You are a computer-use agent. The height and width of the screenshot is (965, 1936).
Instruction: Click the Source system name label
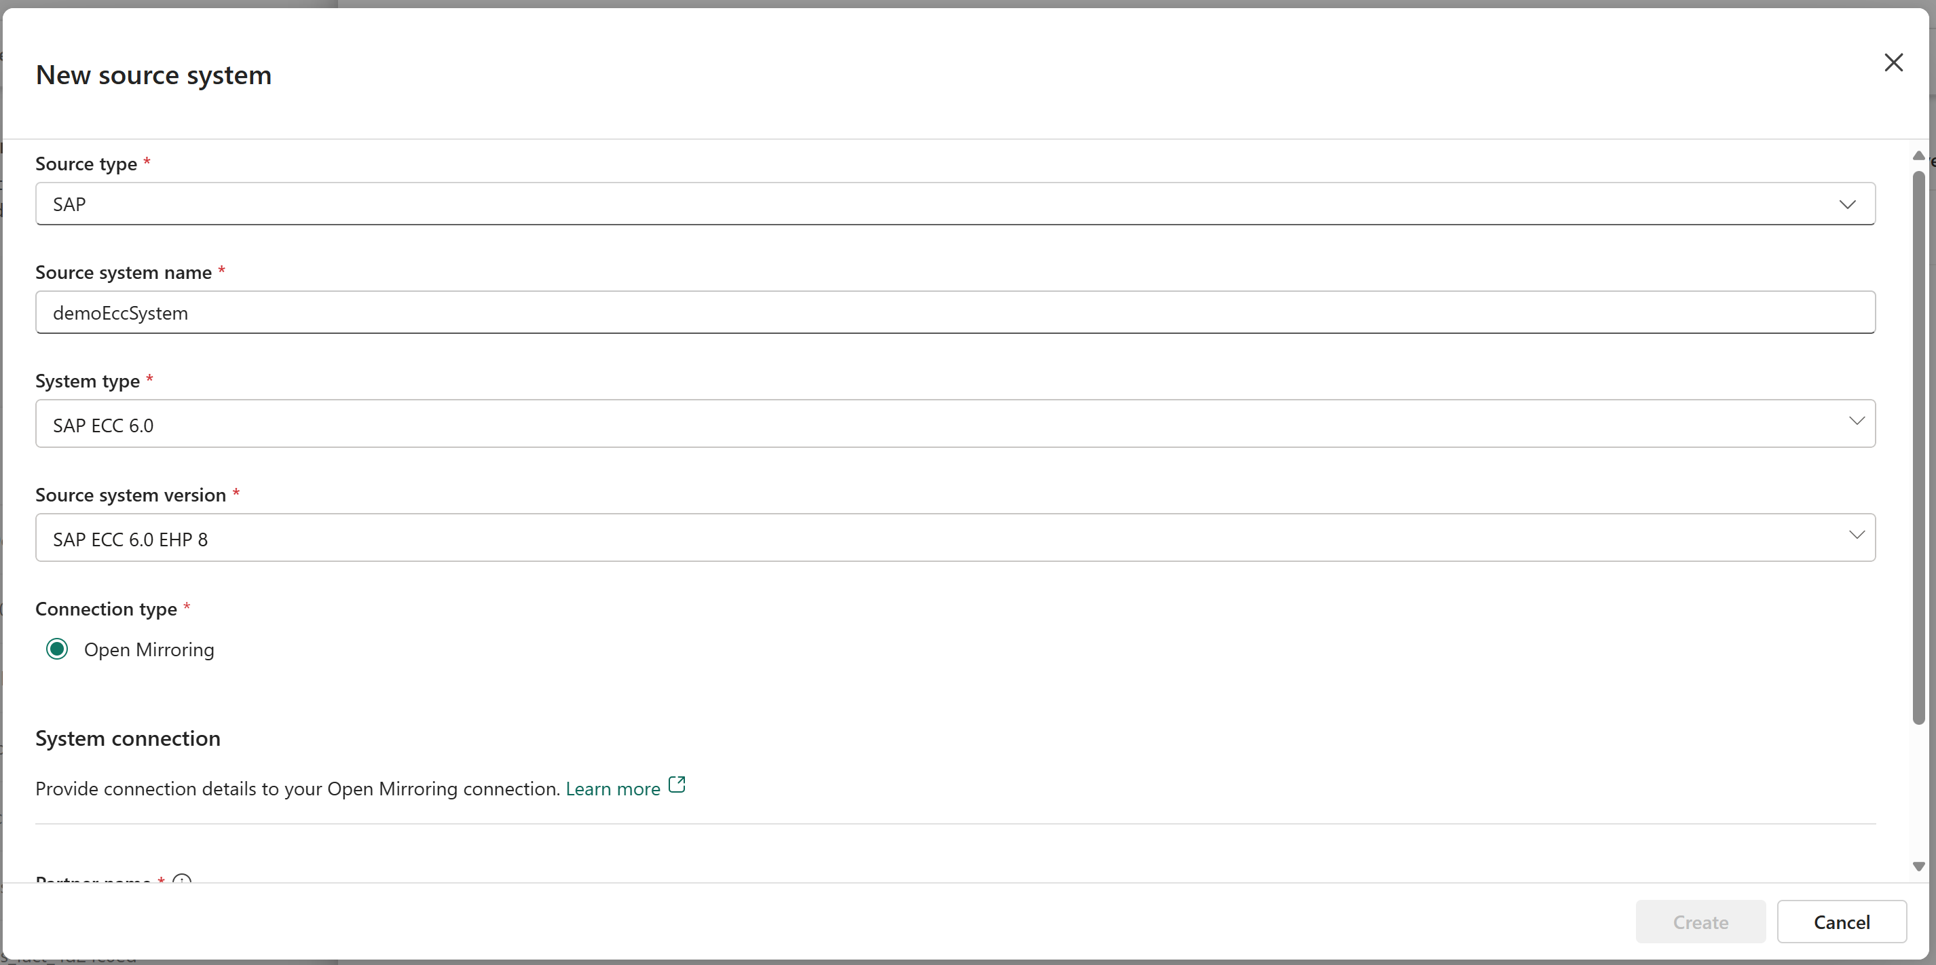tap(124, 273)
